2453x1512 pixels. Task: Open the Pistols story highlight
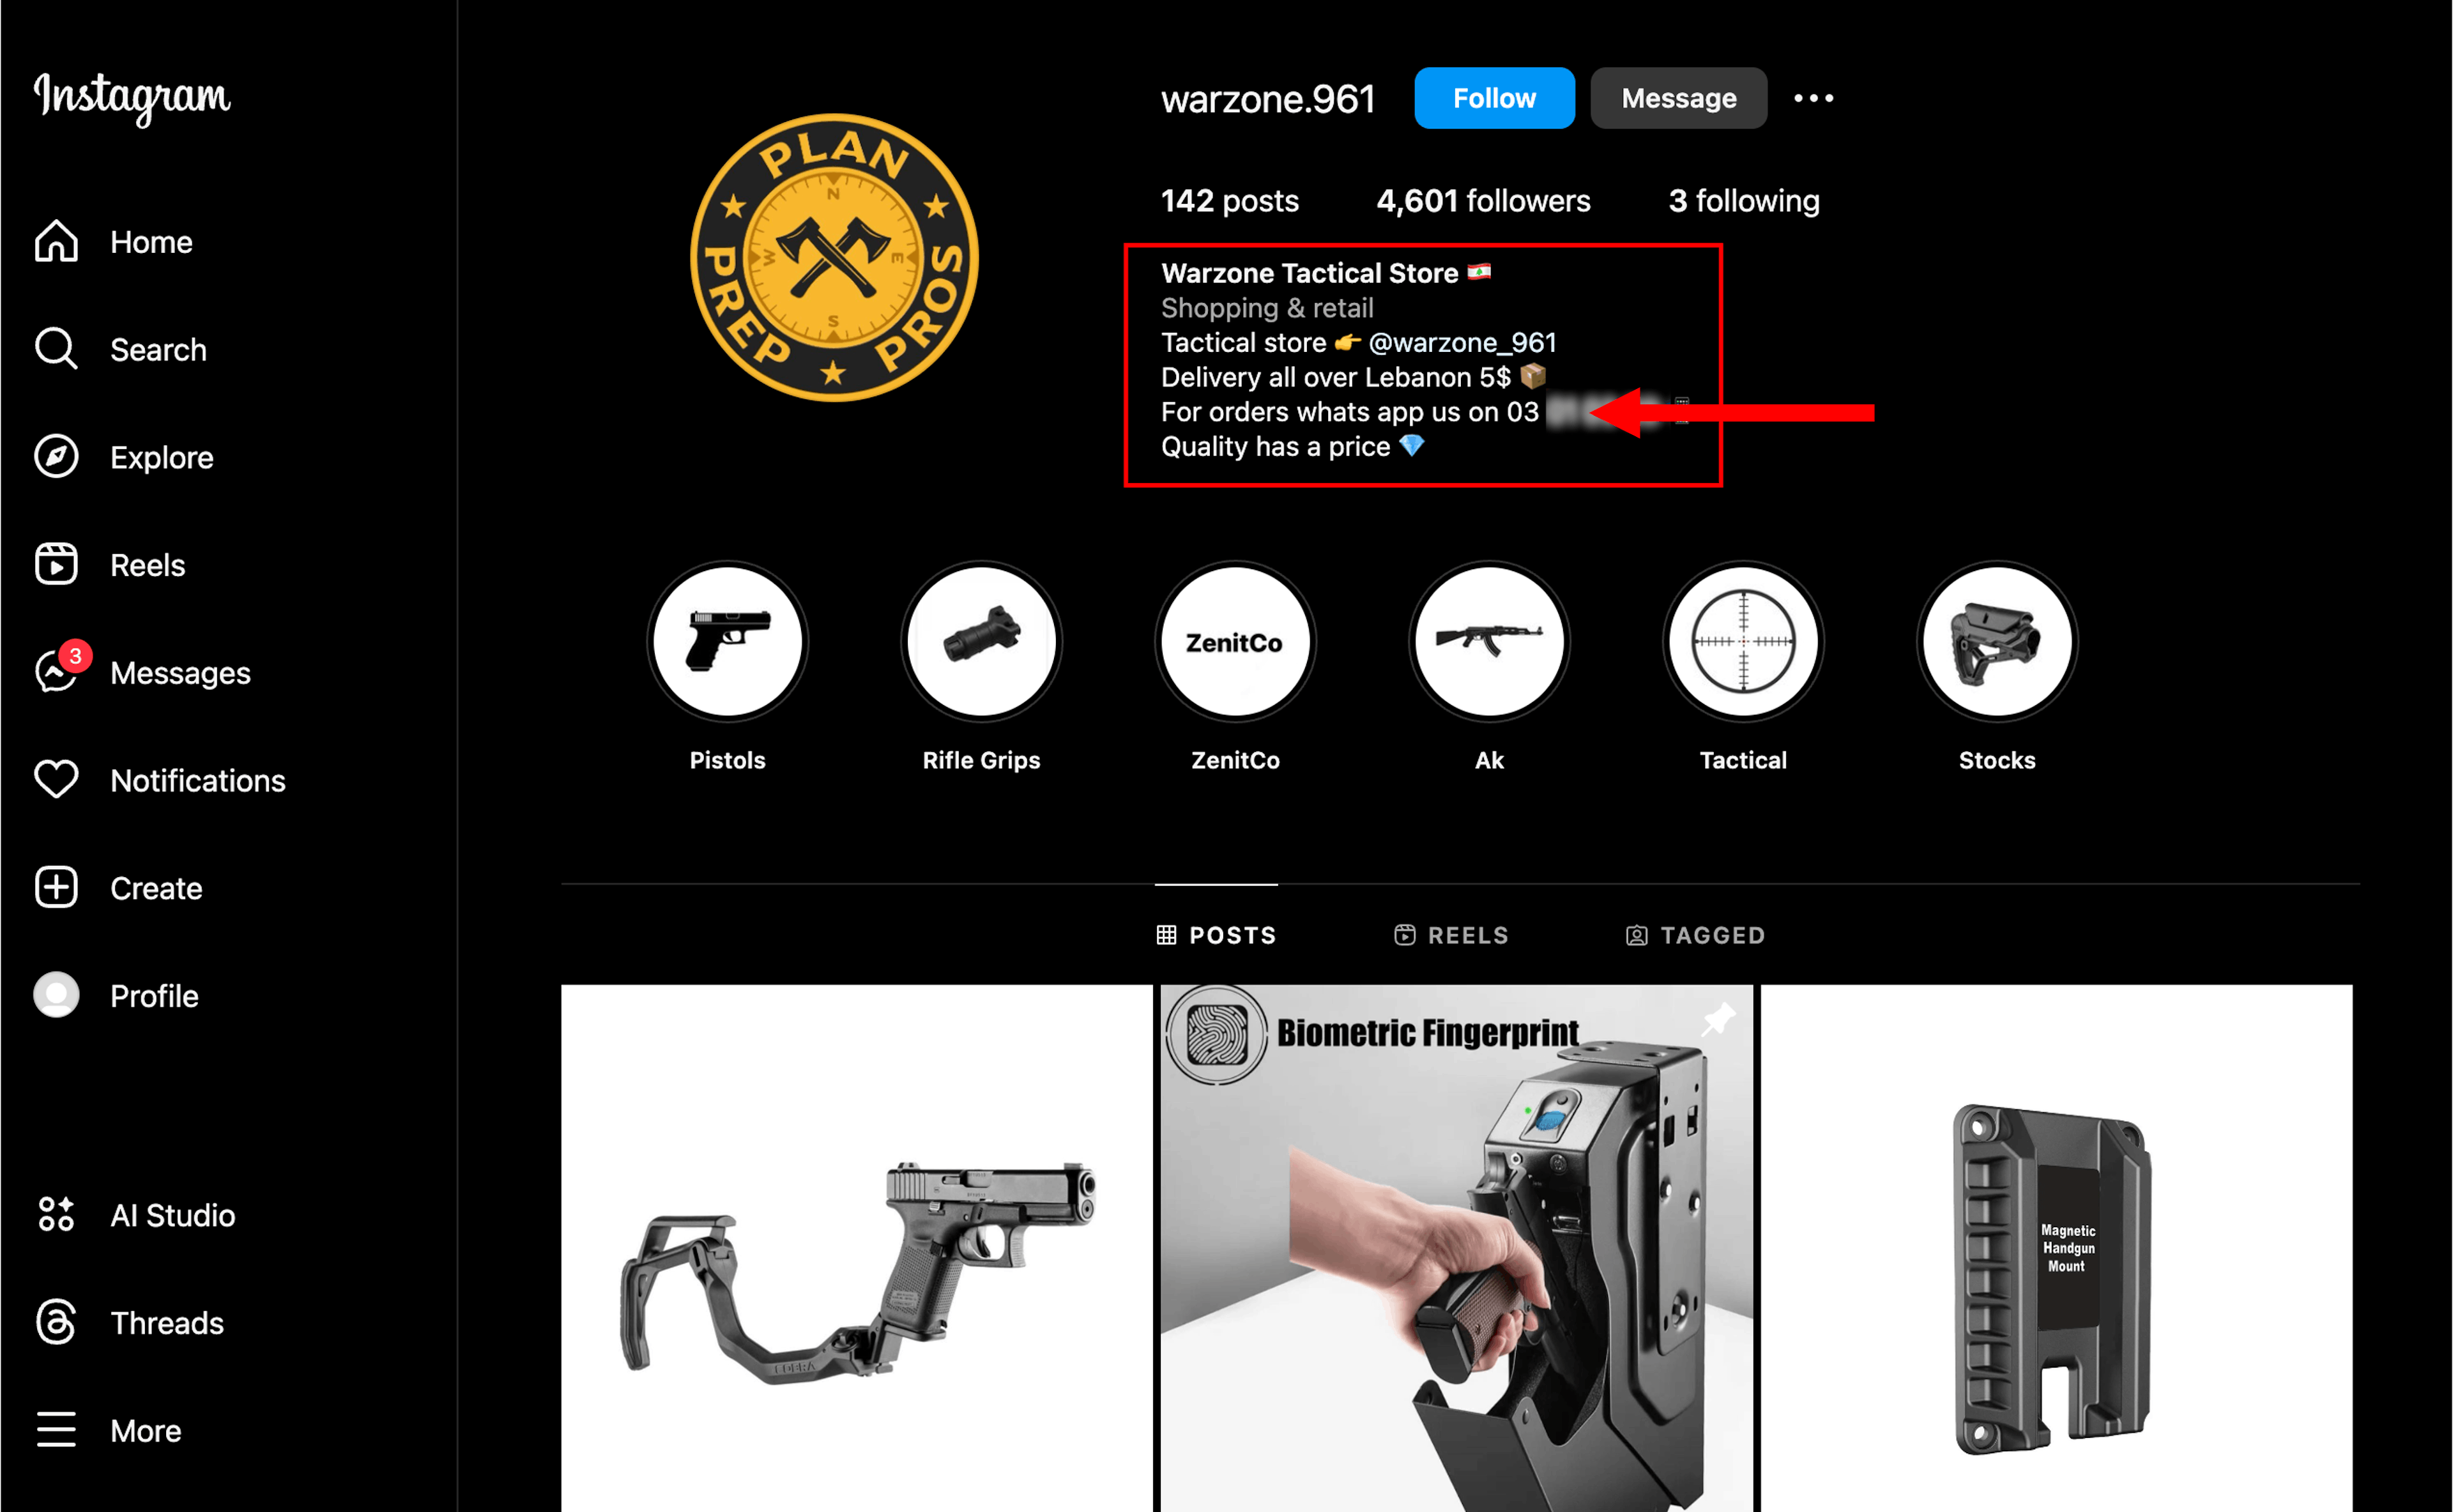pyautogui.click(x=727, y=641)
